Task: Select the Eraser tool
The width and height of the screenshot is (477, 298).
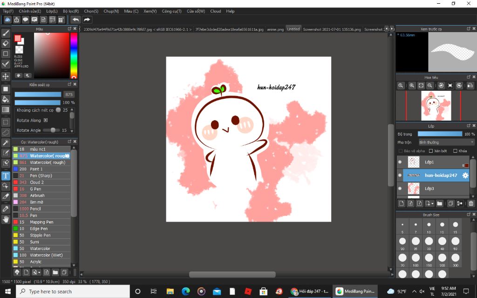Action: (x=6, y=43)
